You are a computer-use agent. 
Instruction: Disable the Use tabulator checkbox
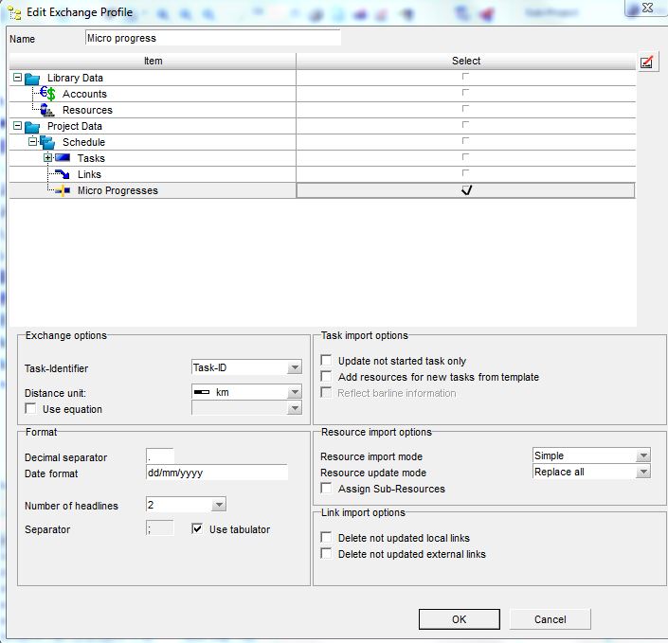[x=197, y=528]
